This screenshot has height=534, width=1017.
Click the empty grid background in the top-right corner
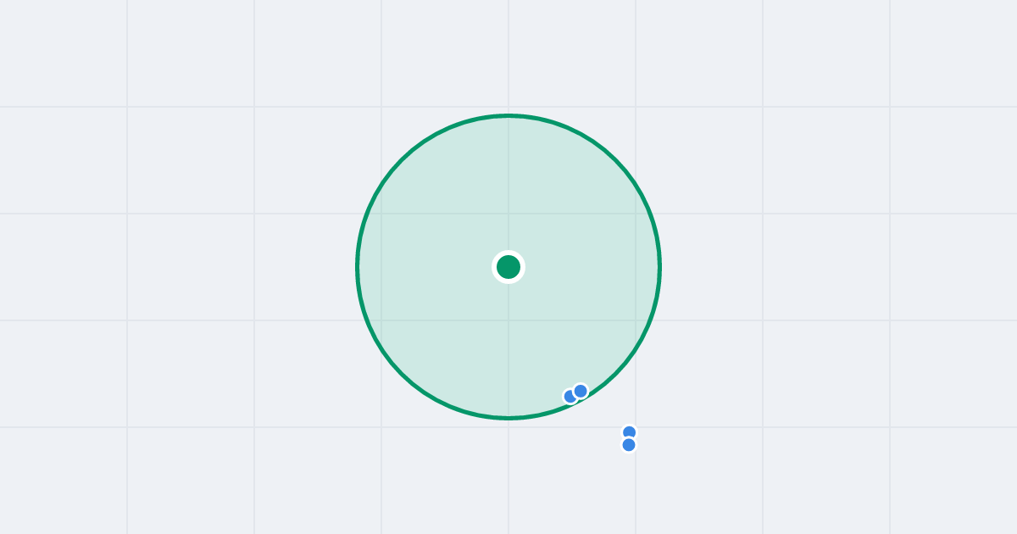[953, 53]
